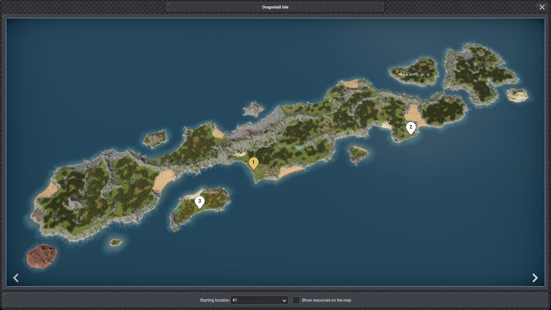Select starting location marker 2
Viewport: 551px width, 310px height.
click(411, 128)
